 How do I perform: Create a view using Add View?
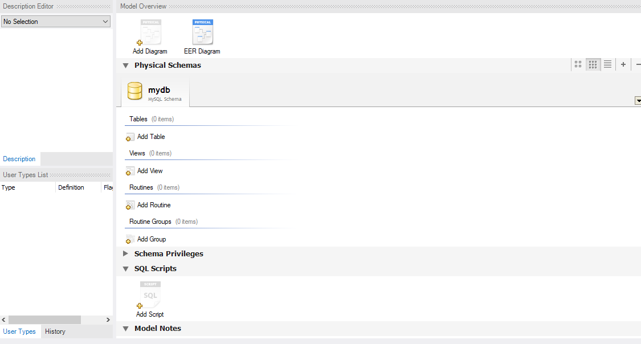[x=145, y=171]
